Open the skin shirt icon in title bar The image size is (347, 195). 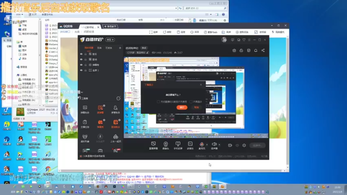pyautogui.click(x=244, y=40)
